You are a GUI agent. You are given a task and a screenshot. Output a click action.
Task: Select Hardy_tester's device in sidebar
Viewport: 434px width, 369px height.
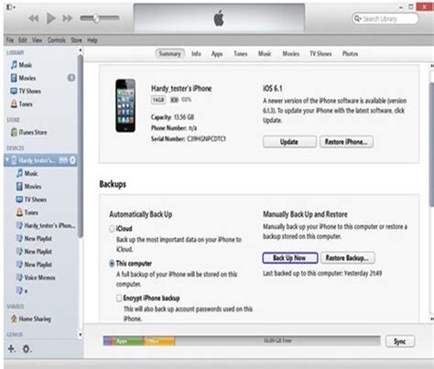tap(40, 160)
